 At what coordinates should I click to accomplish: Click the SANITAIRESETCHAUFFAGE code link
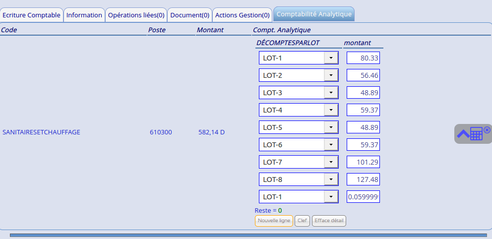(x=41, y=132)
